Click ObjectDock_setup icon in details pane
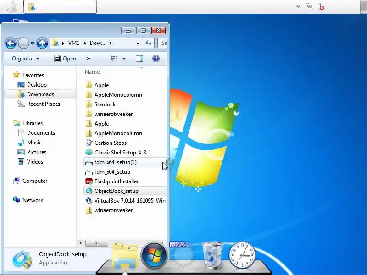Screen dimensions: 367x275 click(22, 259)
